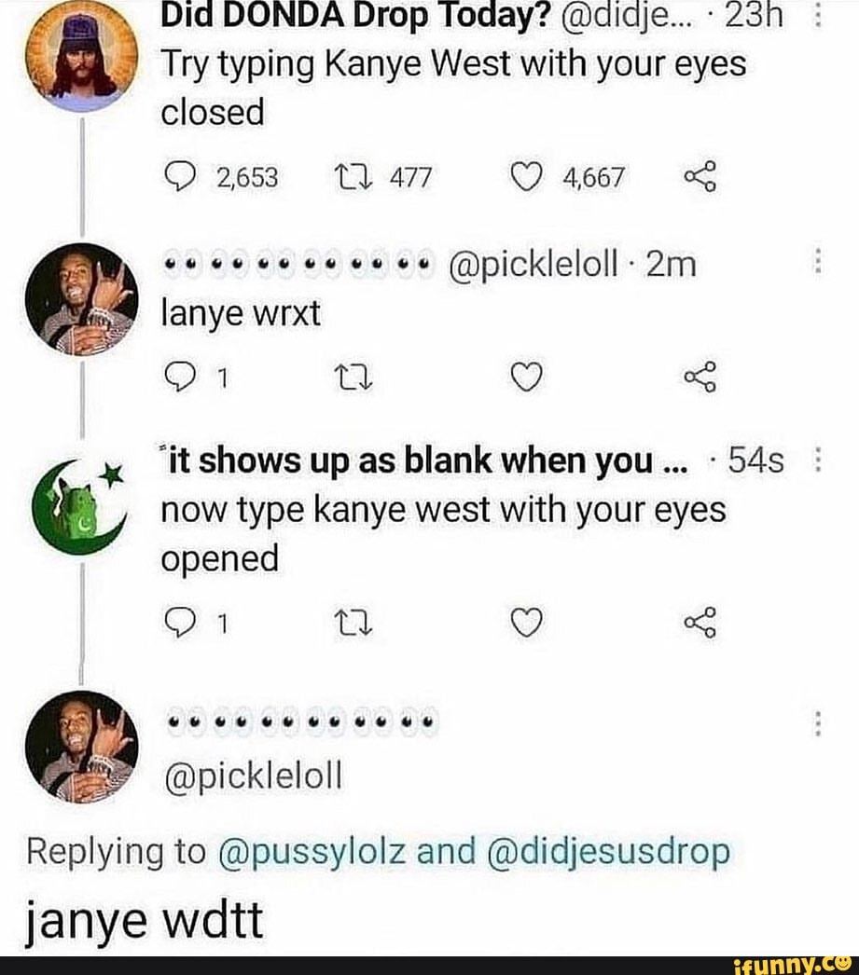This screenshot has height=975, width=859.
Task: Share the 'it shows up as blank' tweet
Action: pos(705,623)
